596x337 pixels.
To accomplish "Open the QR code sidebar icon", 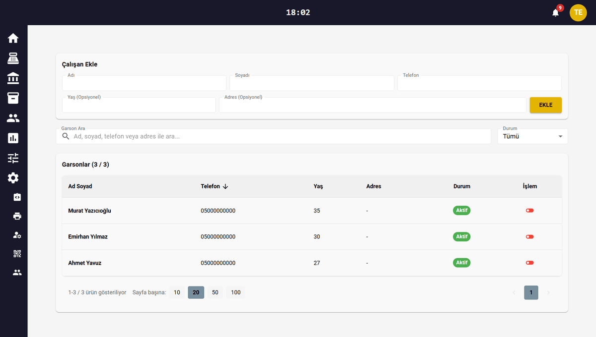I will [17, 254].
